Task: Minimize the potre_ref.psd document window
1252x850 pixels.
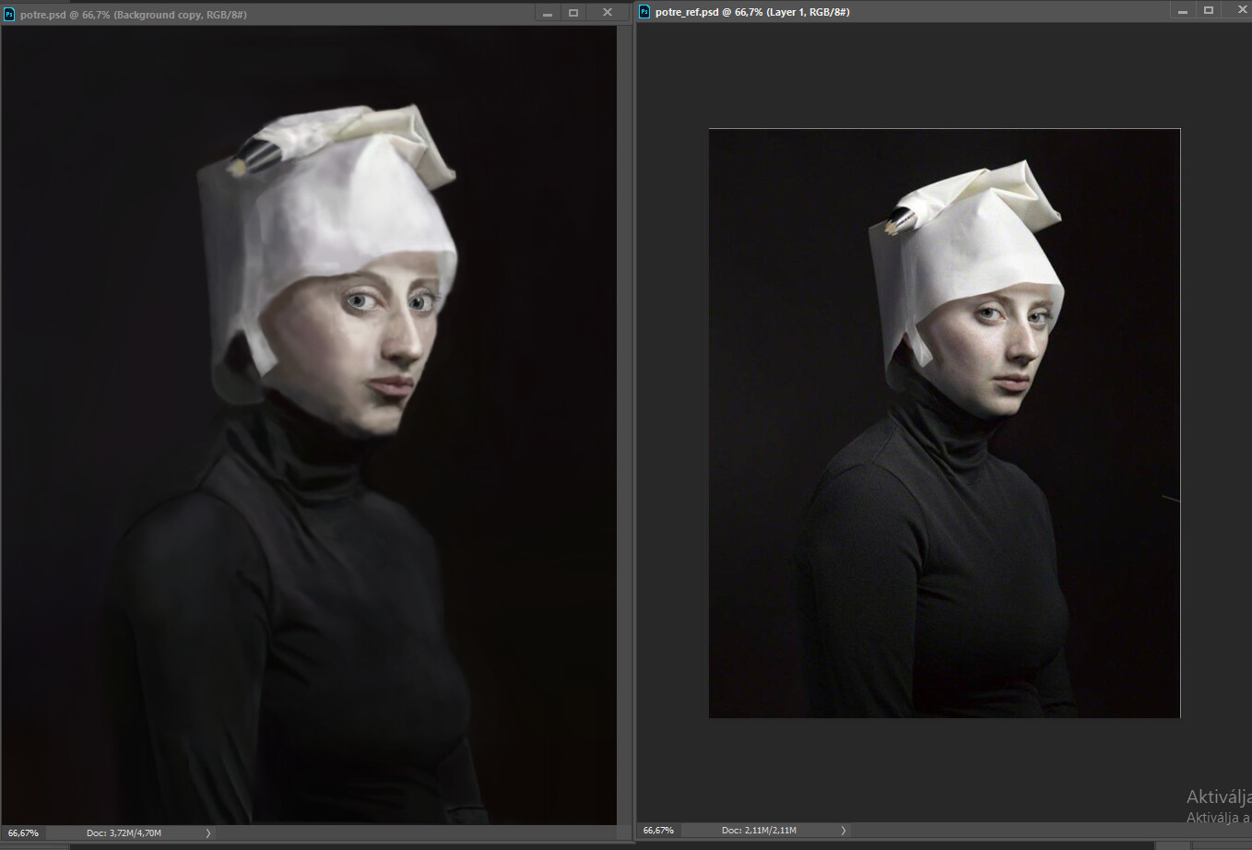Action: point(1183,9)
